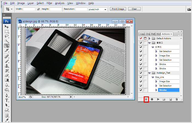Select the Blur tool
Screen dimensions: 192x123
point(7,85)
